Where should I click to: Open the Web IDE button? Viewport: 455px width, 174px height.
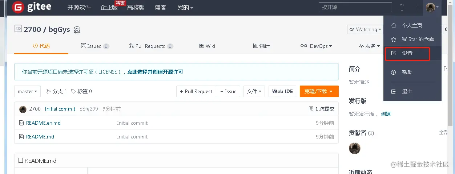tap(282, 91)
